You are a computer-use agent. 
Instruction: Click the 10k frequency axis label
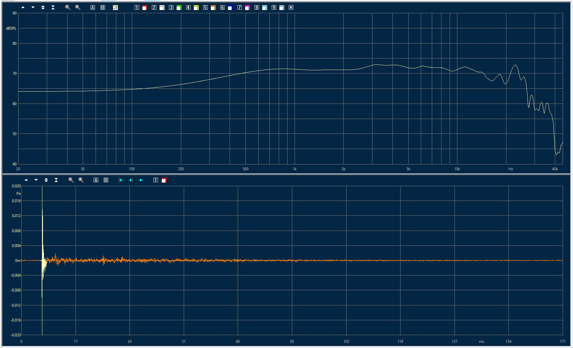coord(457,169)
